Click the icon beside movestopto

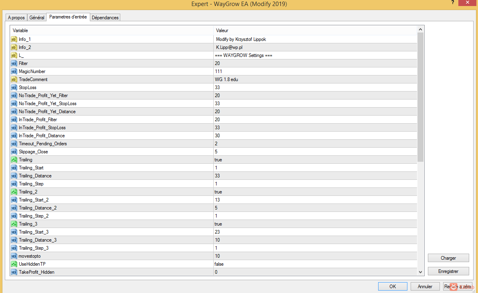click(x=14, y=256)
